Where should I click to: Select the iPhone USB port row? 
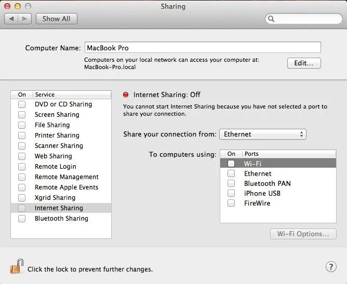coord(278,193)
